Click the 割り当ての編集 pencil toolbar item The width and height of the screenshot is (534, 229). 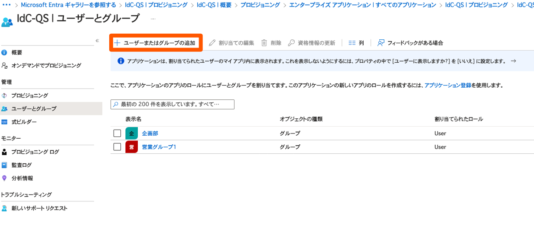[231, 43]
